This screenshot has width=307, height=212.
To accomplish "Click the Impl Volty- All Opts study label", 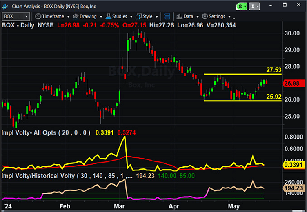I will [46, 133].
